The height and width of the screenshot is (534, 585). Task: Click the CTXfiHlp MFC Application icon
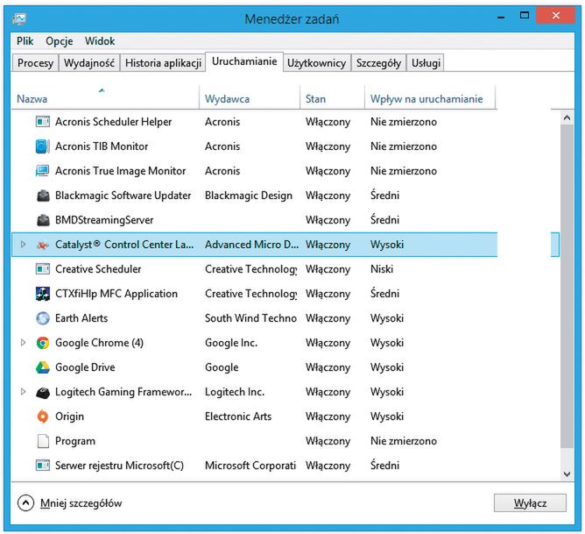click(43, 294)
